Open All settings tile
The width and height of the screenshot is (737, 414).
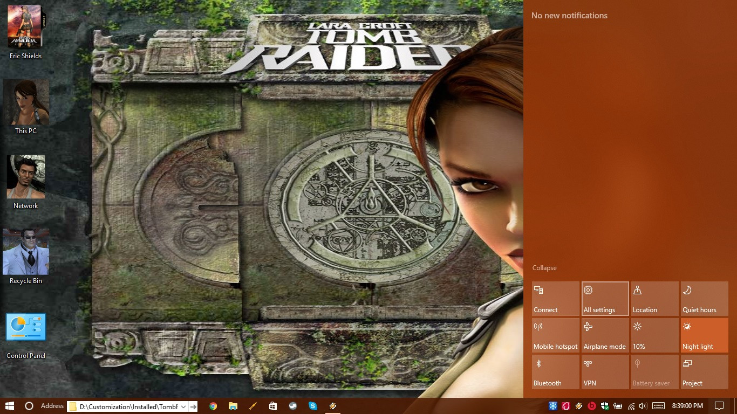coord(605,299)
